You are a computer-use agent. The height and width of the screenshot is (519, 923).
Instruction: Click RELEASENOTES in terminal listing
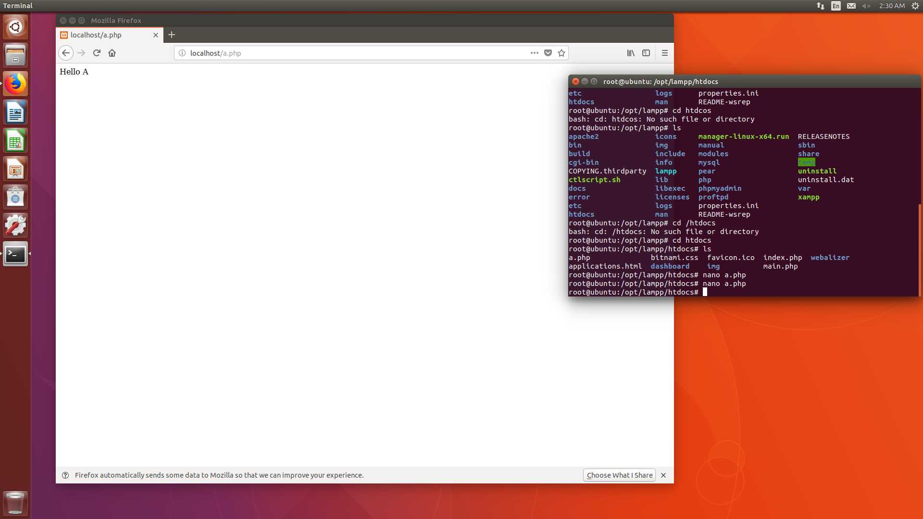[x=824, y=136]
